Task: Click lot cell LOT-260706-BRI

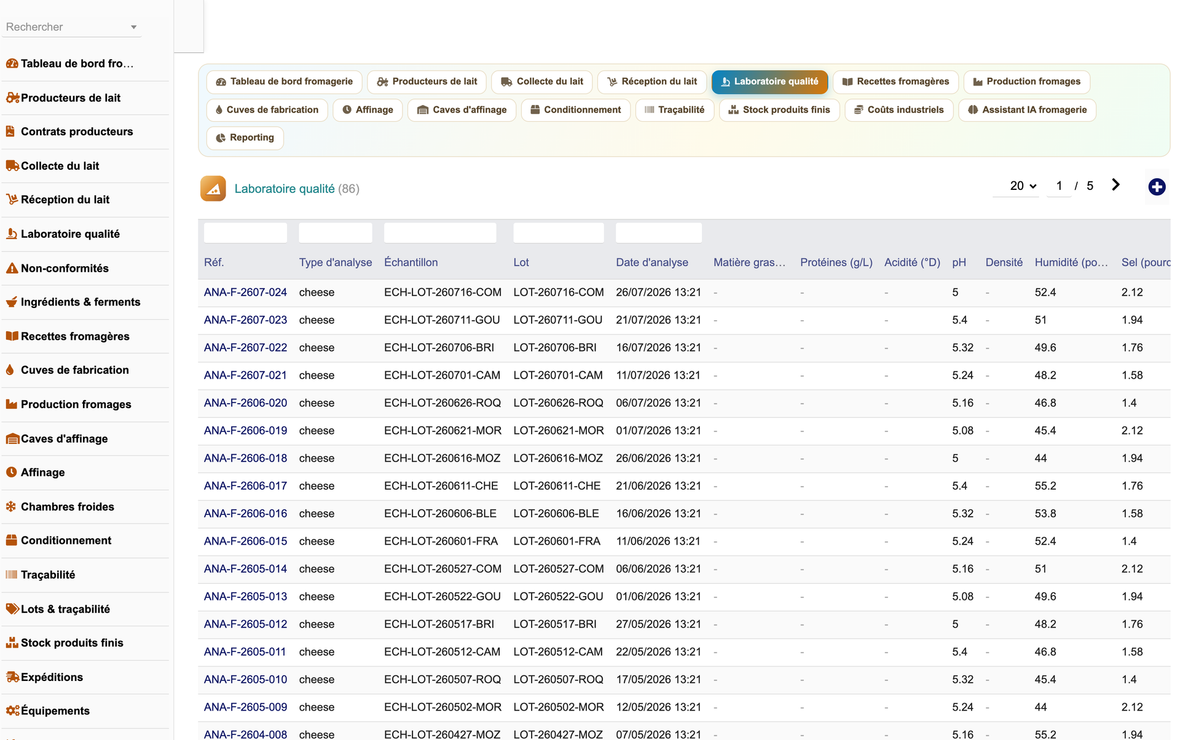Action: coord(555,348)
